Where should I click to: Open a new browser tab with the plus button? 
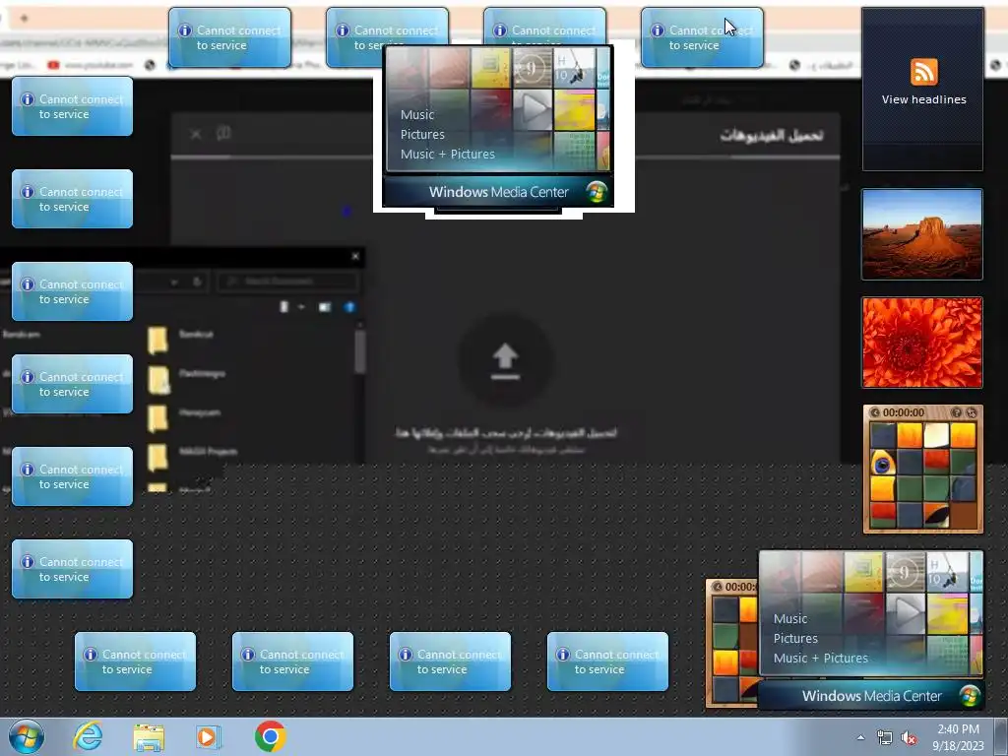24,18
